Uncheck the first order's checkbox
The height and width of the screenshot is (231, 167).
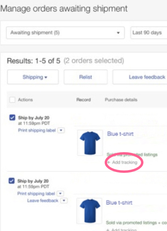tap(12, 117)
